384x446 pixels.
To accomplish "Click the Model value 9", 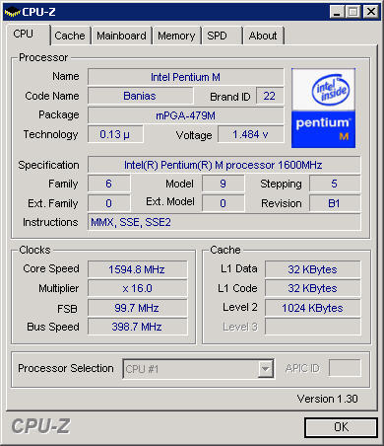I will point(224,184).
